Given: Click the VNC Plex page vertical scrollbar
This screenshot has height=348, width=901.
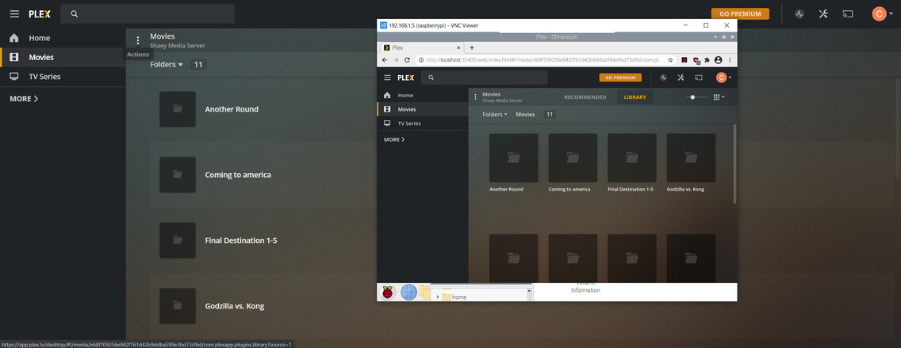Looking at the screenshot, I should (x=734, y=164).
